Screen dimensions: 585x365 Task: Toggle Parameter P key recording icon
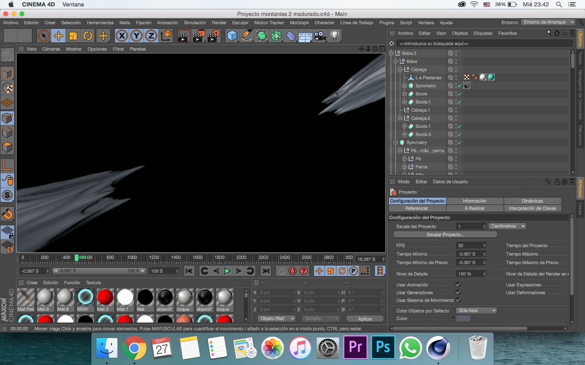[353, 271]
